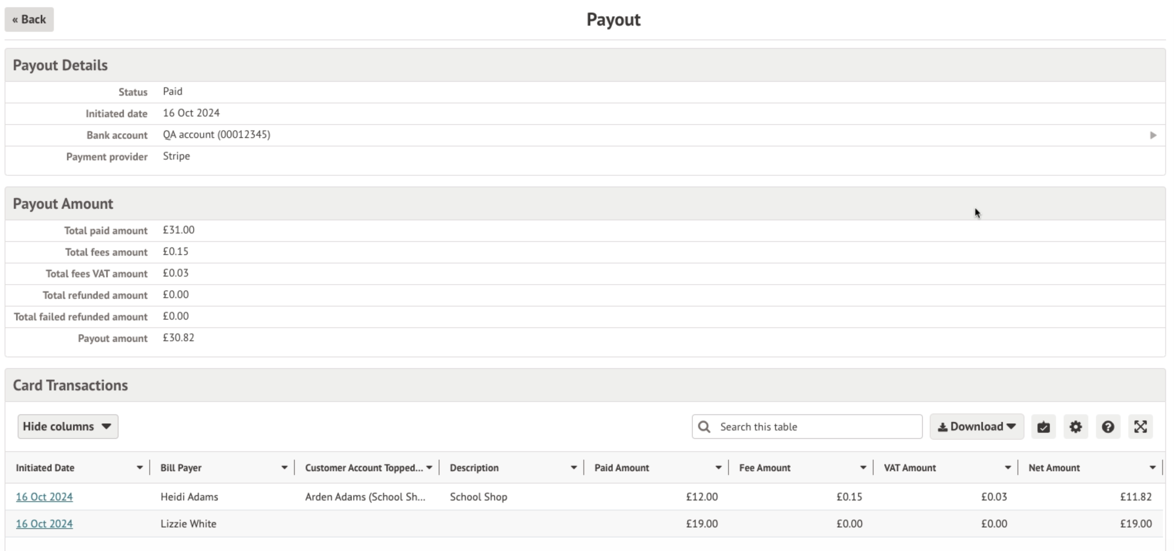This screenshot has height=551, width=1174.
Task: Click the checkmark briefcase icon in toolbar
Action: click(x=1043, y=427)
